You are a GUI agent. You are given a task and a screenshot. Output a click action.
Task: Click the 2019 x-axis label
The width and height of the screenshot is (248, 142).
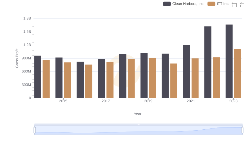tap(148, 101)
